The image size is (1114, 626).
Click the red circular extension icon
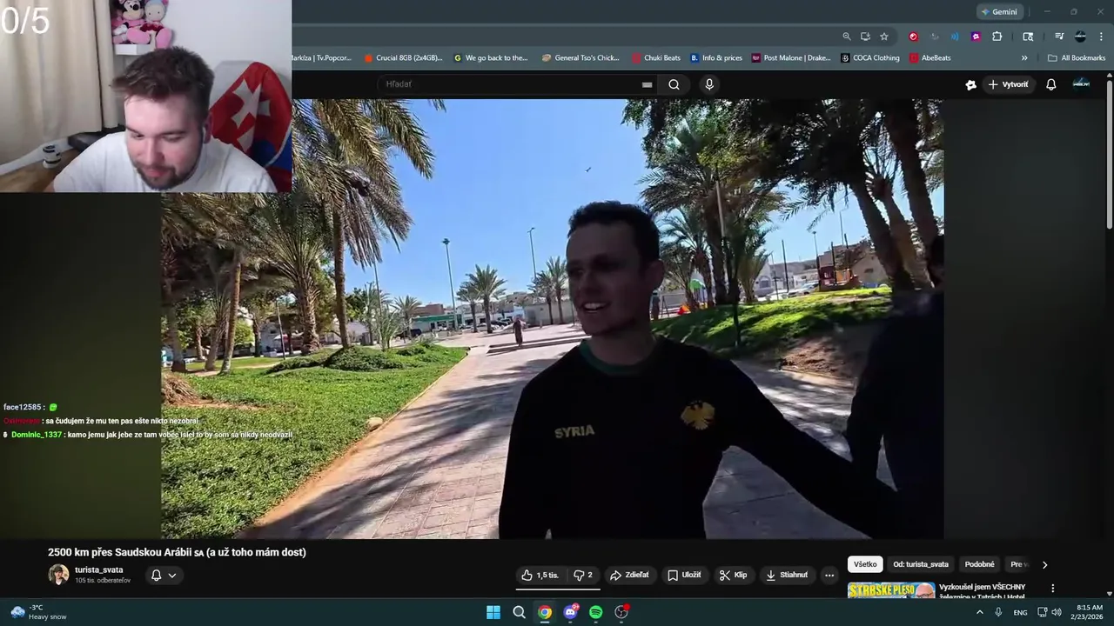[913, 37]
